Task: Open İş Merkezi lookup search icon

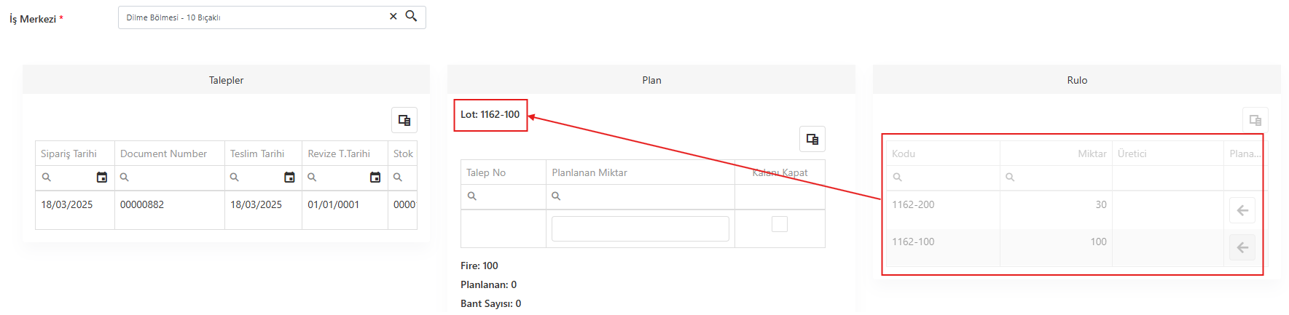Action: click(x=412, y=16)
